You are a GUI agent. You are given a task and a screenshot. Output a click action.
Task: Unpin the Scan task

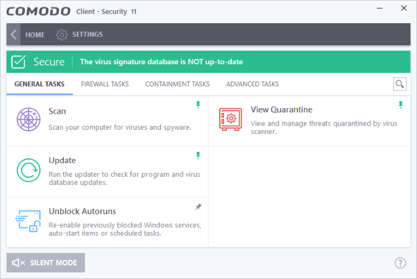198,105
